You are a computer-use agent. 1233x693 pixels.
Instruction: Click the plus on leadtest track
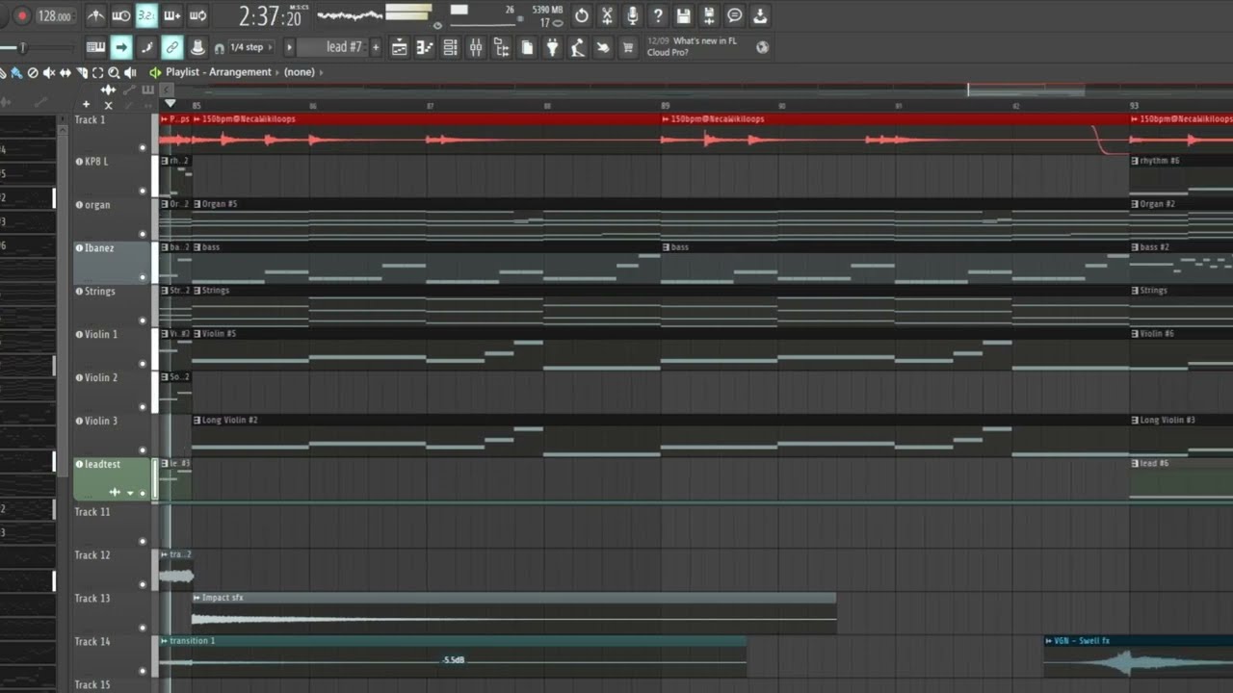(x=115, y=493)
